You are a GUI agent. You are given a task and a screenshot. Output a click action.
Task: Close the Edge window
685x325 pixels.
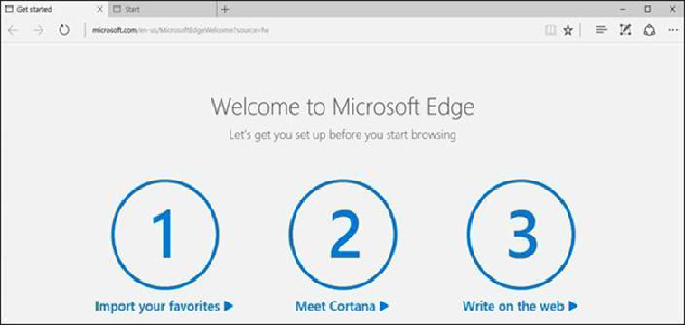pos(672,9)
